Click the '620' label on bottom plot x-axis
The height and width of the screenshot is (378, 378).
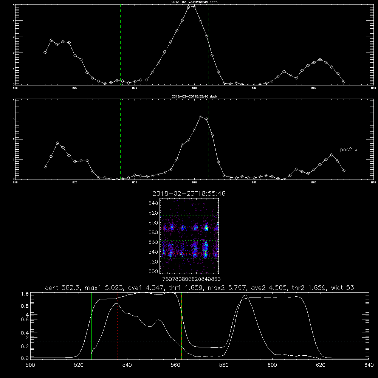[x=321, y=365]
